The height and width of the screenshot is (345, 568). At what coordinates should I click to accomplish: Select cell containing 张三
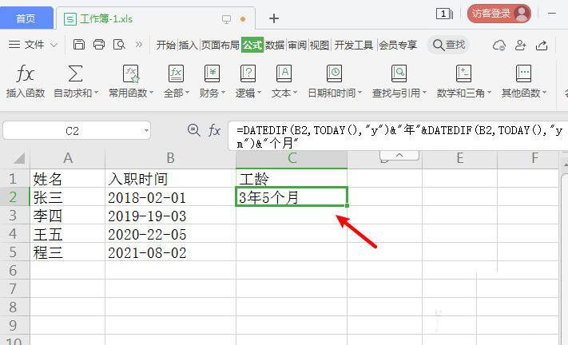tap(67, 197)
